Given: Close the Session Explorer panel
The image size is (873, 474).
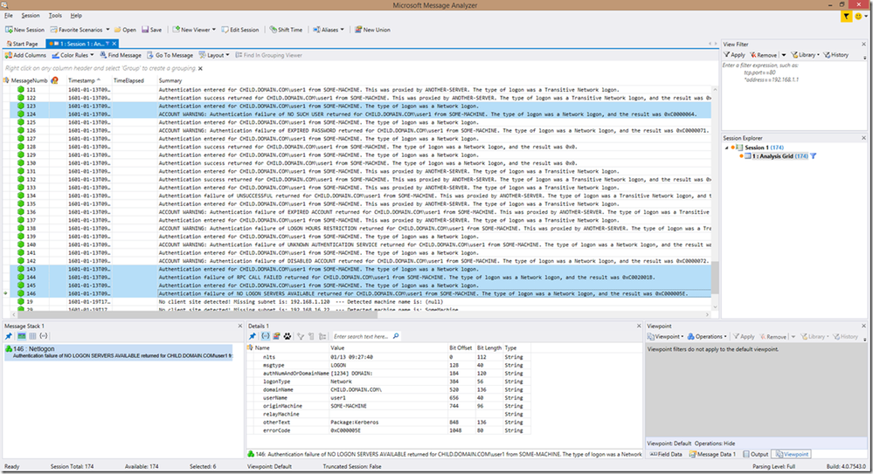Looking at the screenshot, I should 864,138.
